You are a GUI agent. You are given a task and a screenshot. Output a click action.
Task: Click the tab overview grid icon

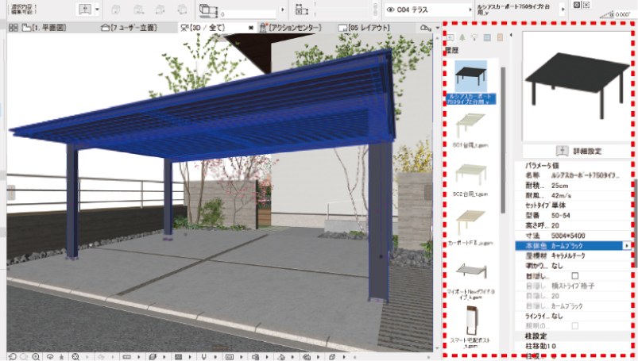tap(13, 28)
